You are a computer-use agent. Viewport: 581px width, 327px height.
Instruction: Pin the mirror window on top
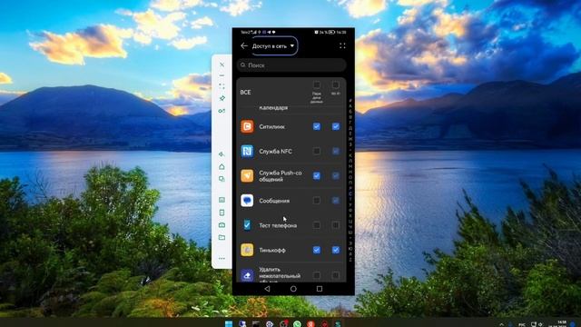click(222, 98)
